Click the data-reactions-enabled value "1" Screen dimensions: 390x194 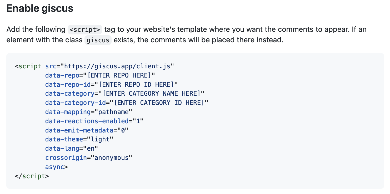[x=138, y=121]
